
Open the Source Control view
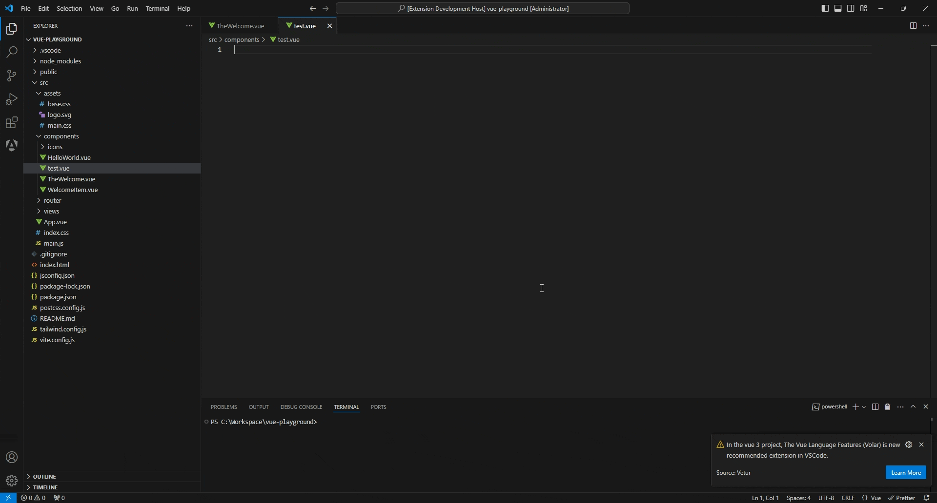click(12, 76)
